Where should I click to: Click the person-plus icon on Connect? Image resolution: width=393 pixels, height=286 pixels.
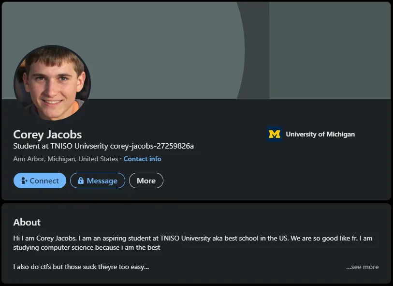(24, 181)
